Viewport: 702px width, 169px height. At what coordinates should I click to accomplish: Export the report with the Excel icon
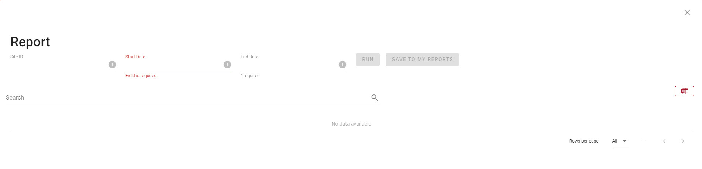684,91
